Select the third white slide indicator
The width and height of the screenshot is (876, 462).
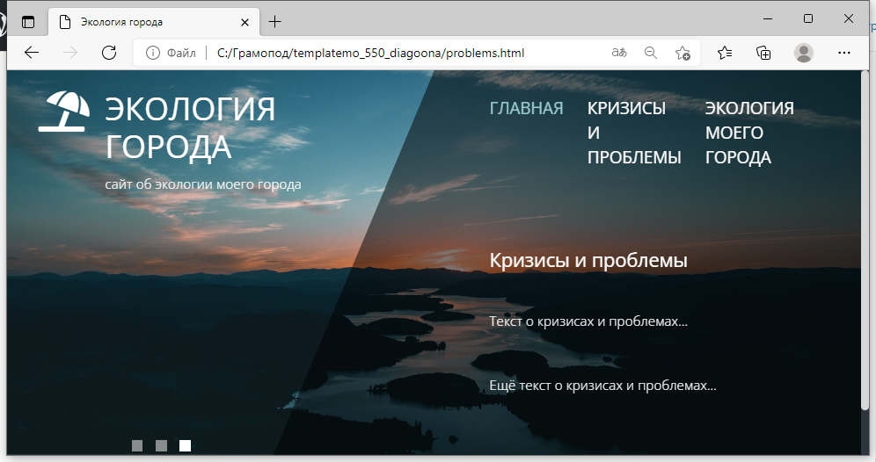click(185, 445)
